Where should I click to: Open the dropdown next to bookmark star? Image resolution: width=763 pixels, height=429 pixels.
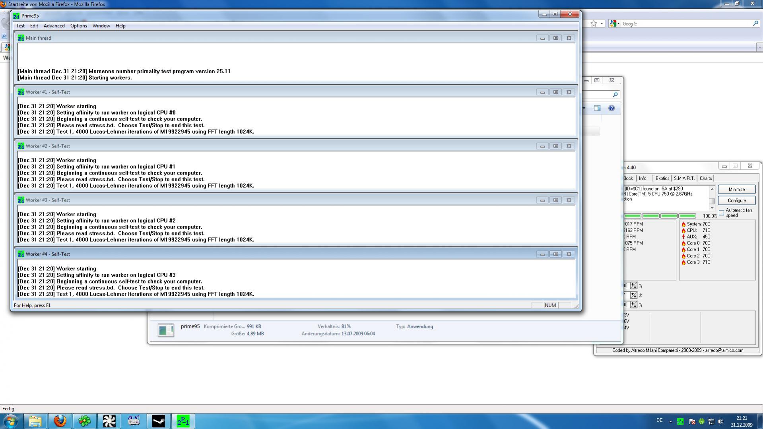point(602,24)
